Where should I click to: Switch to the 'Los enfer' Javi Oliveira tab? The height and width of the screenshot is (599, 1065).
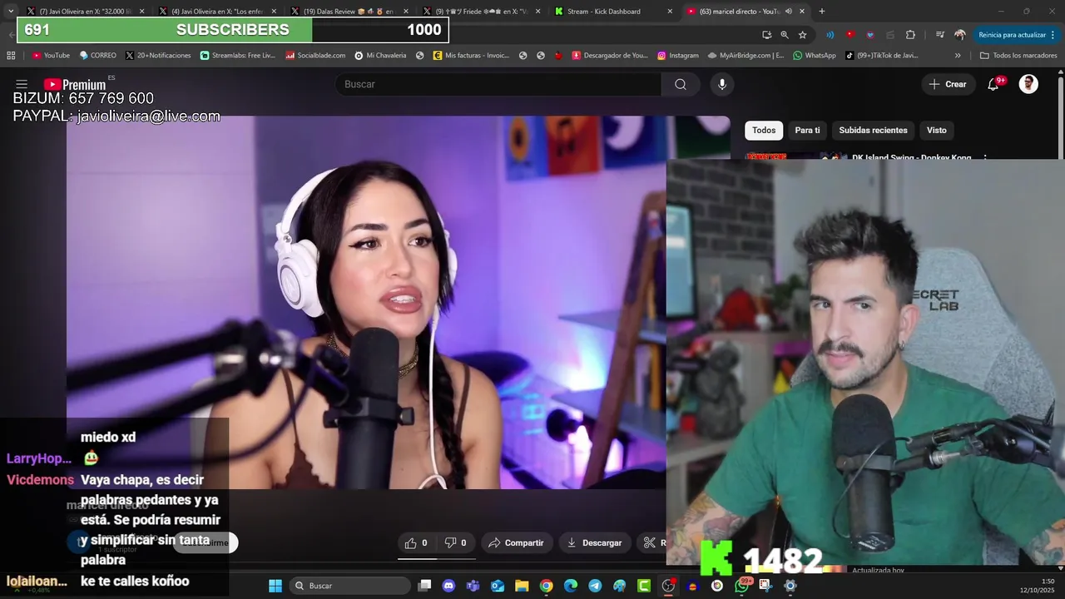point(217,12)
